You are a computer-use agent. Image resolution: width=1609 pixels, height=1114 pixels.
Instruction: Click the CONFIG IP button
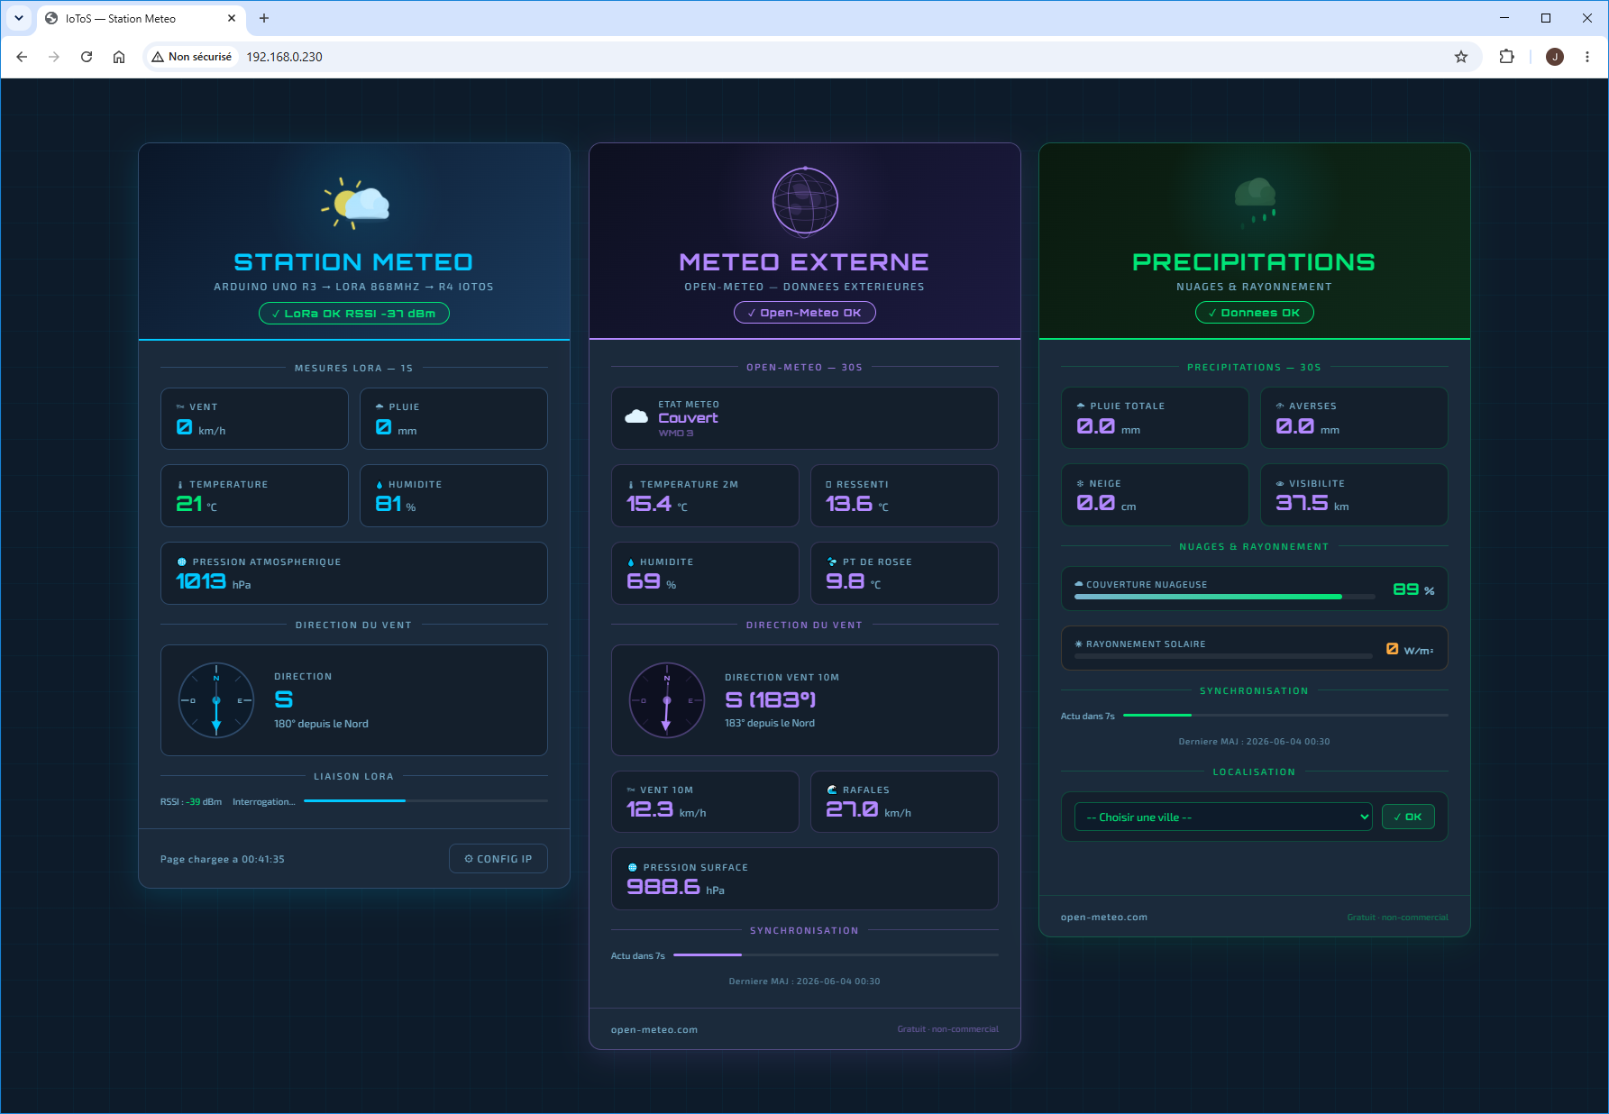click(498, 859)
